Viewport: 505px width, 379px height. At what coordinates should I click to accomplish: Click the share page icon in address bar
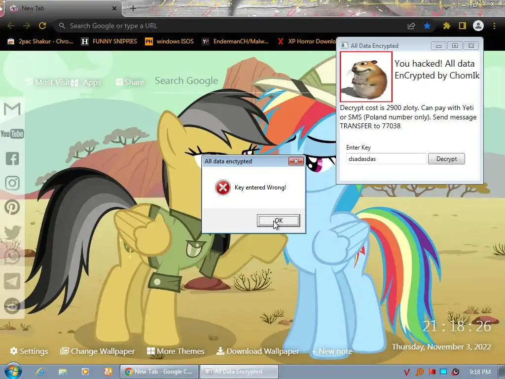tap(411, 26)
